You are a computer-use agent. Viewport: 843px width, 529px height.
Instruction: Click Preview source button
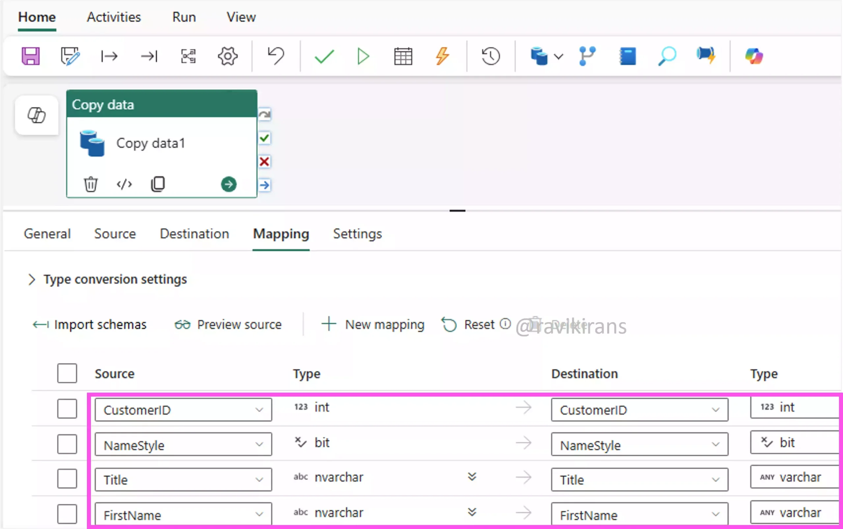(x=228, y=324)
